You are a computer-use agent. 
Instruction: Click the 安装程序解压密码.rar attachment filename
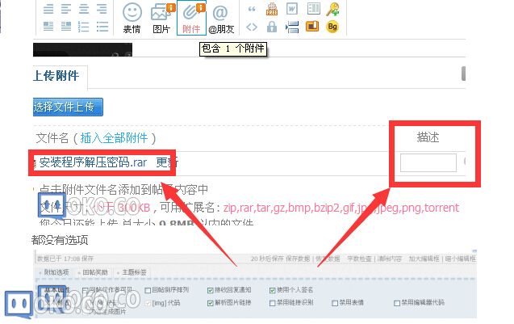[94, 161]
